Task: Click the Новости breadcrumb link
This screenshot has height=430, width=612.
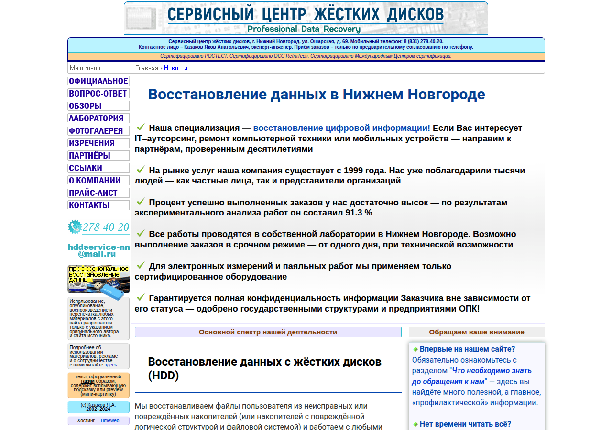Action: coord(175,68)
